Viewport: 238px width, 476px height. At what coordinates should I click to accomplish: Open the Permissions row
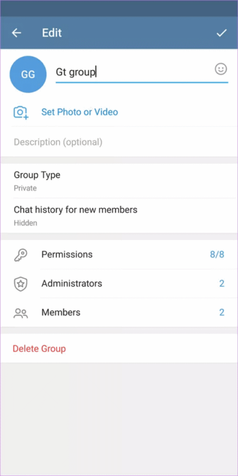(x=119, y=254)
